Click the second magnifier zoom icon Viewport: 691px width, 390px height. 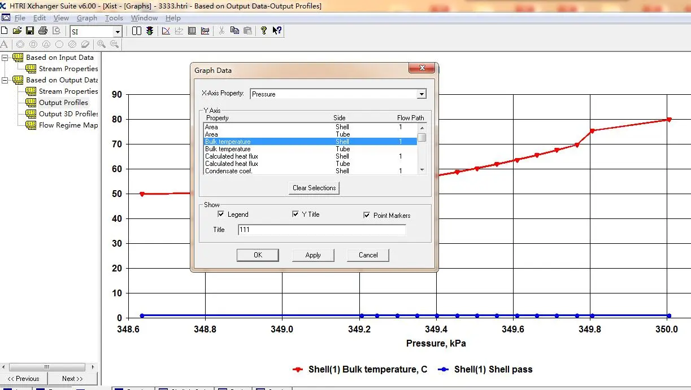(x=114, y=44)
